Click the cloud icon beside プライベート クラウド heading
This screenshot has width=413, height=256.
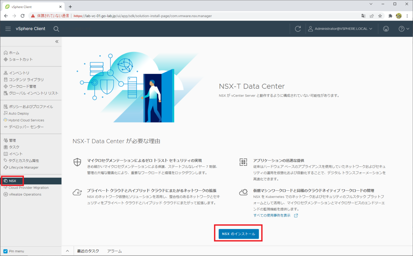(77, 192)
